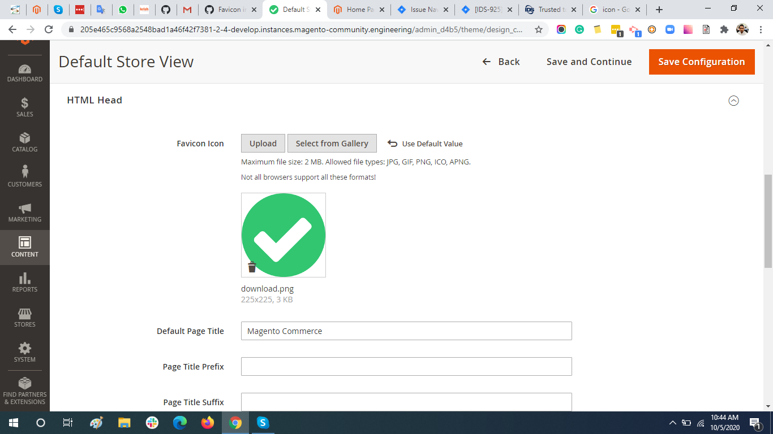This screenshot has width=773, height=434.
Task: Click inside the Default Page Title field
Action: (406, 331)
